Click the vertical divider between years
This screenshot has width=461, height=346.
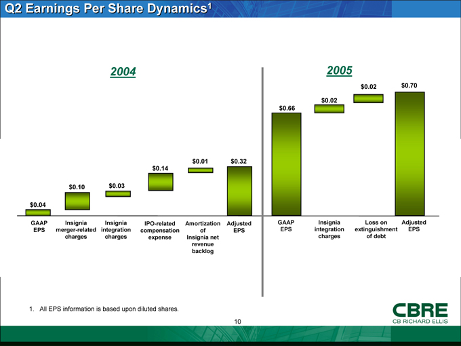tap(262, 183)
